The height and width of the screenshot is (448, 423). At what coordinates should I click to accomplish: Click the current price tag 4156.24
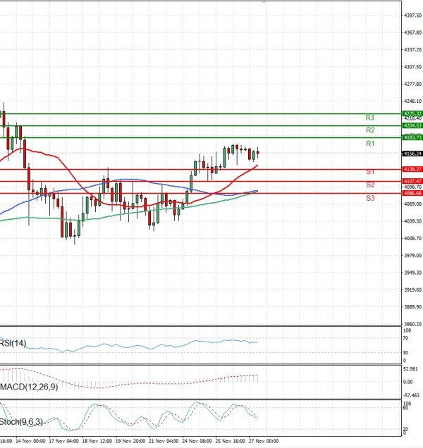pos(412,154)
